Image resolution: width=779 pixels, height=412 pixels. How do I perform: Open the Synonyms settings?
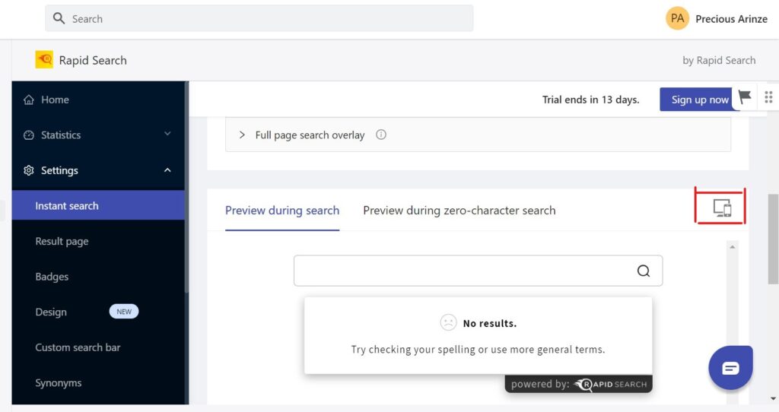(x=58, y=382)
